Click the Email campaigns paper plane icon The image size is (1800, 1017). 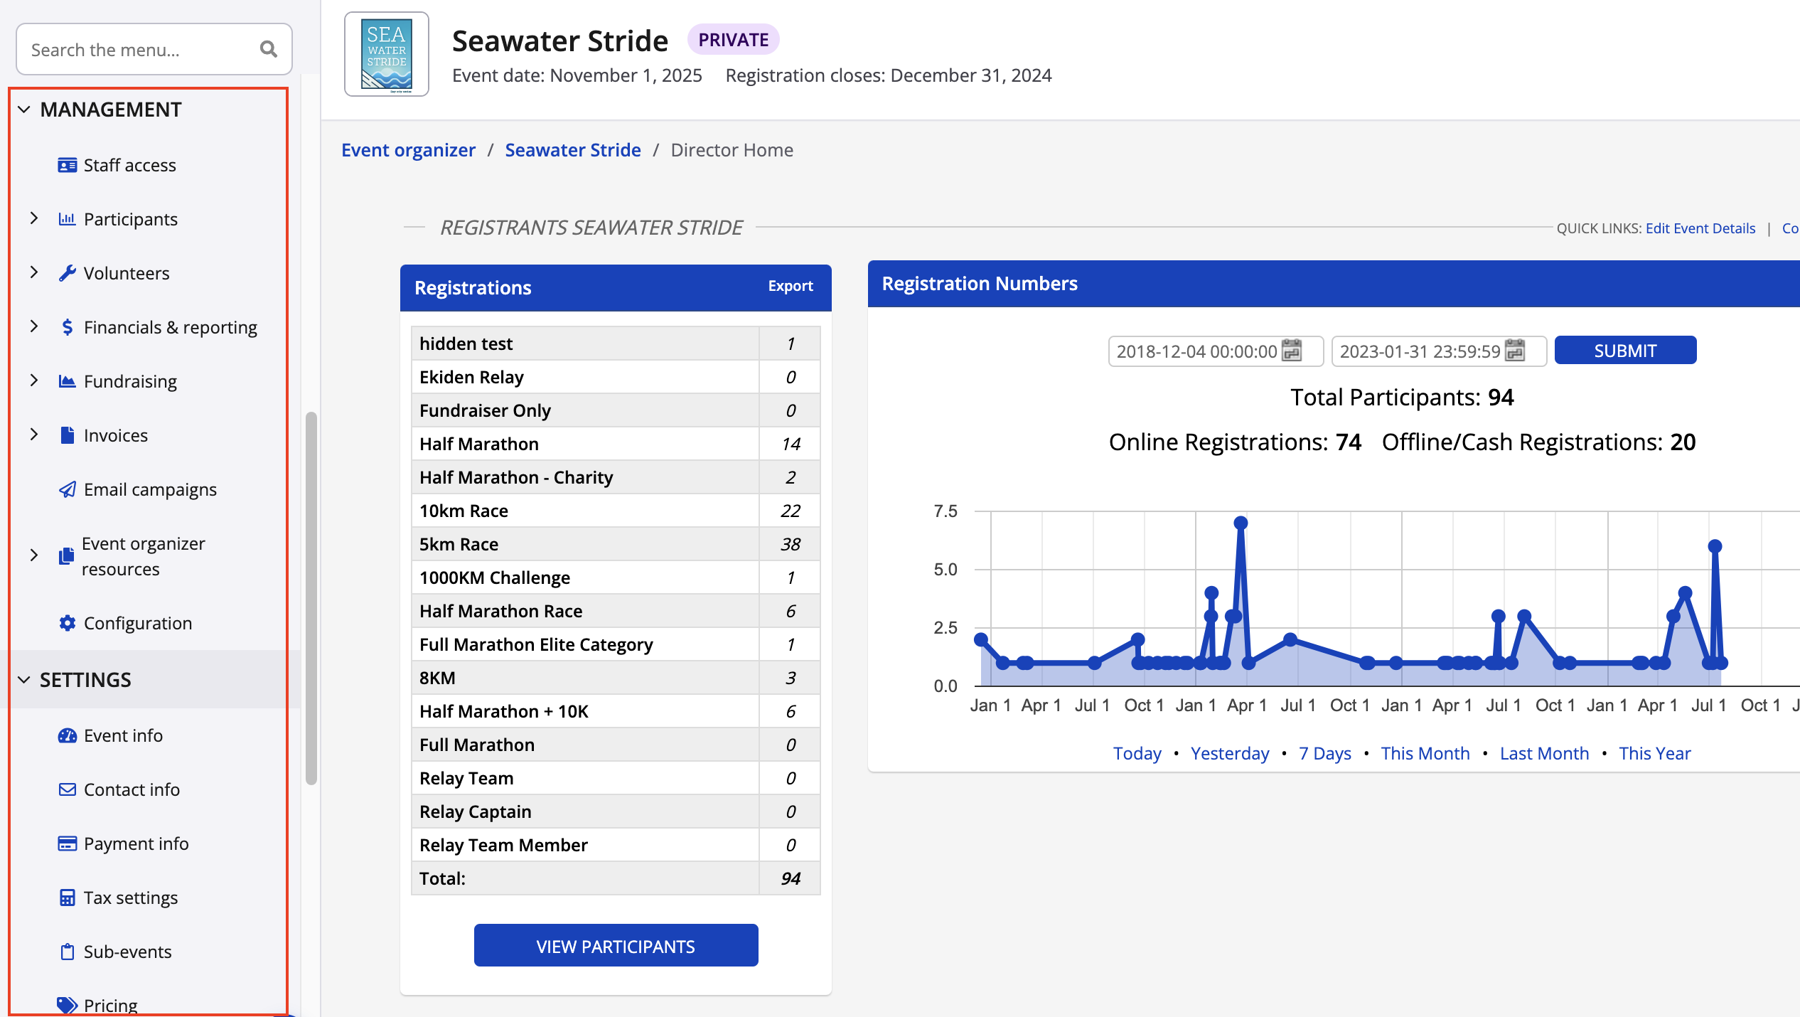tap(67, 489)
